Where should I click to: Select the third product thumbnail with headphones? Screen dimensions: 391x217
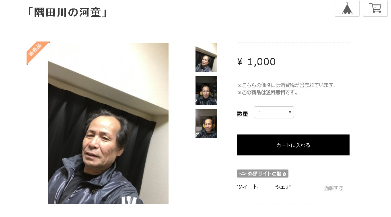pos(206,124)
